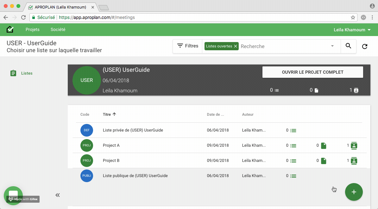Close the APROPLAN browser tab
The image size is (378, 209).
[92, 7]
